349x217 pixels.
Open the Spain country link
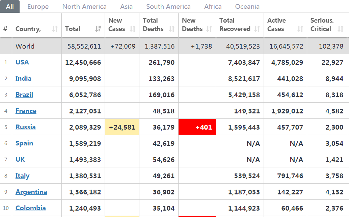click(x=24, y=143)
